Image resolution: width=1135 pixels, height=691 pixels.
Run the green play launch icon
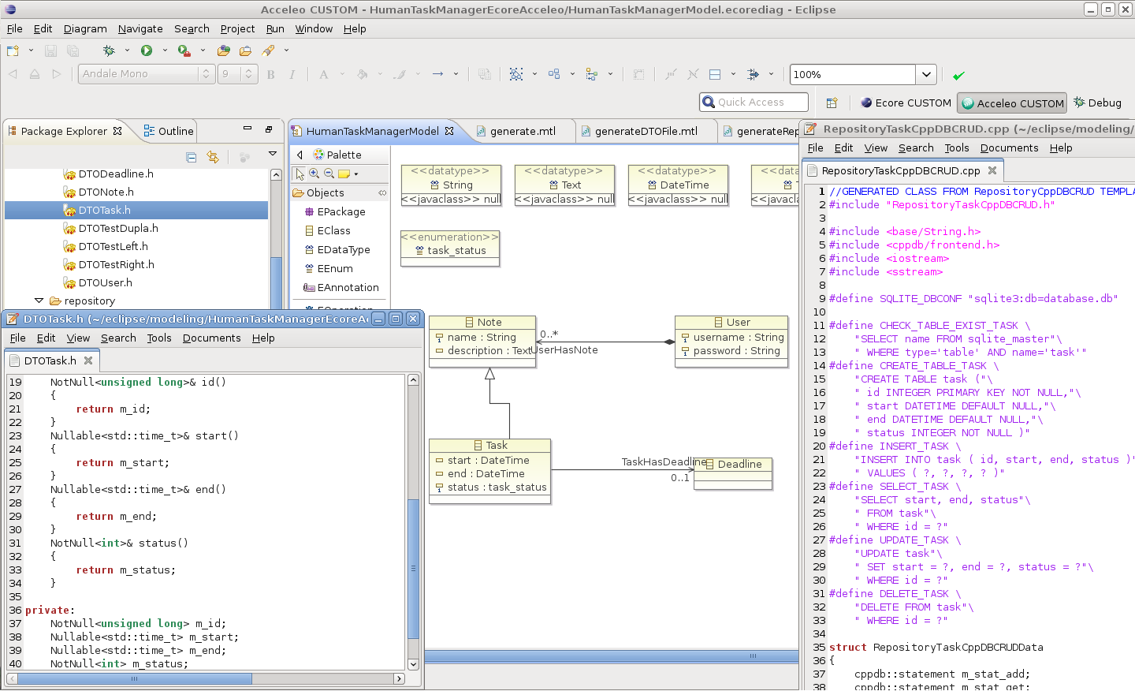(x=147, y=50)
